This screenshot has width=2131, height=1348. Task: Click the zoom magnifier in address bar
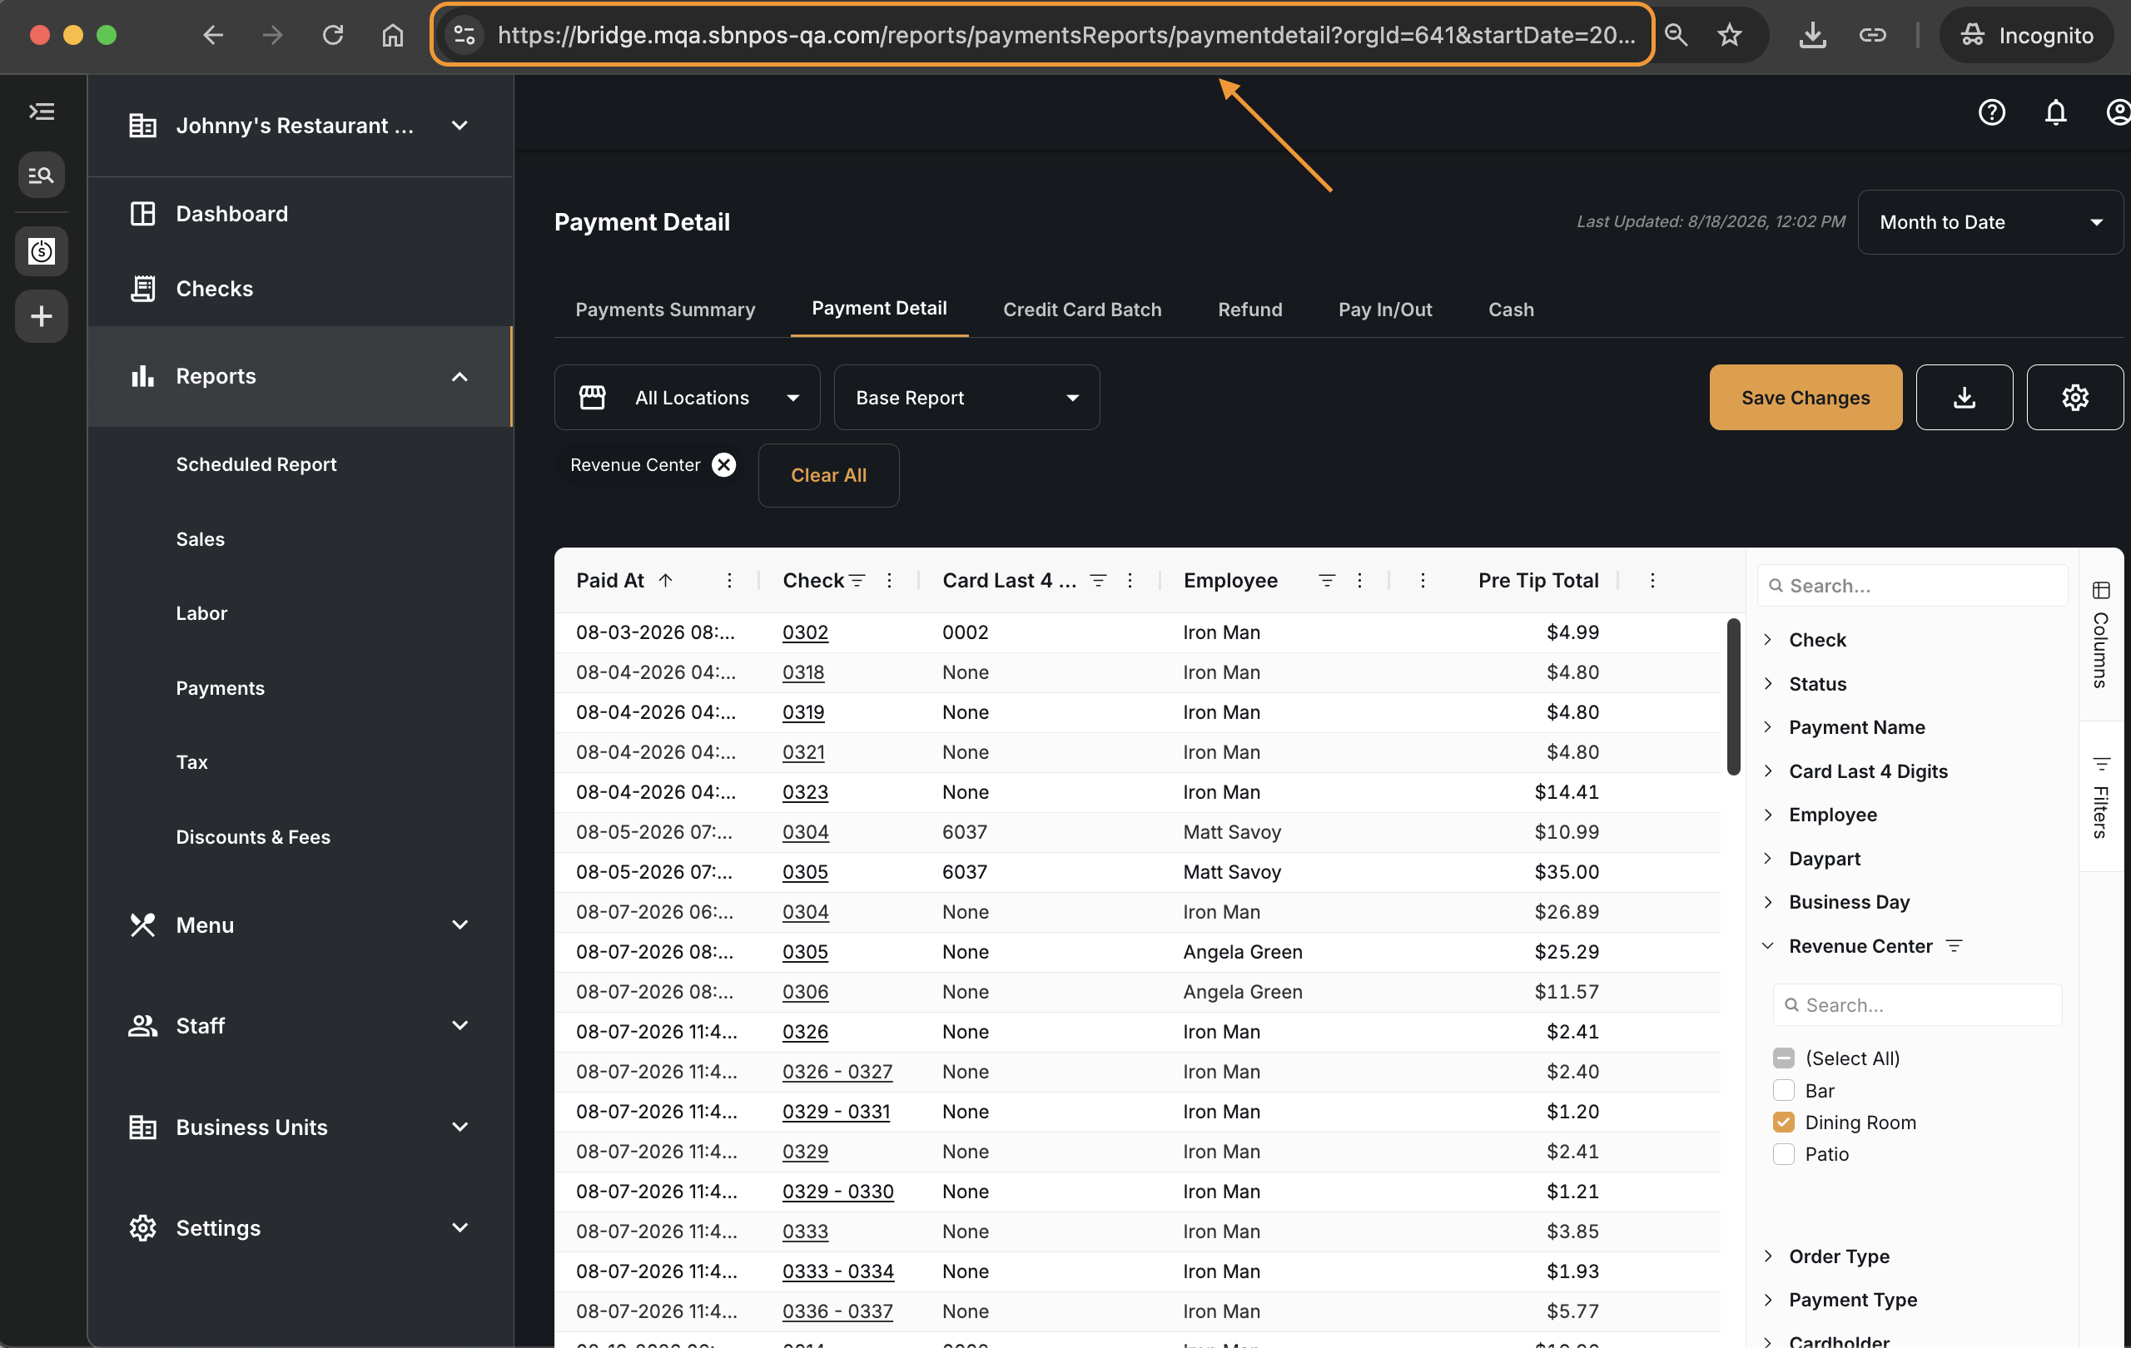(1676, 36)
